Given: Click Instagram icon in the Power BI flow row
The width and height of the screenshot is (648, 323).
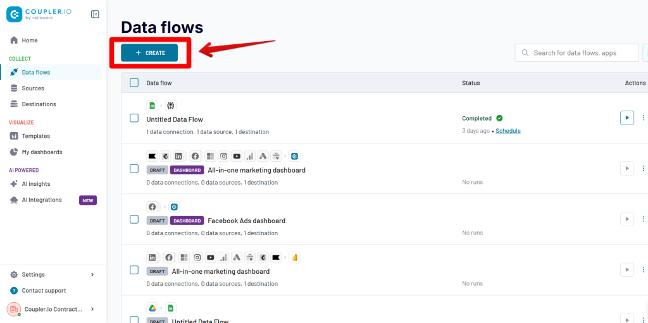Looking at the screenshot, I should point(197,258).
